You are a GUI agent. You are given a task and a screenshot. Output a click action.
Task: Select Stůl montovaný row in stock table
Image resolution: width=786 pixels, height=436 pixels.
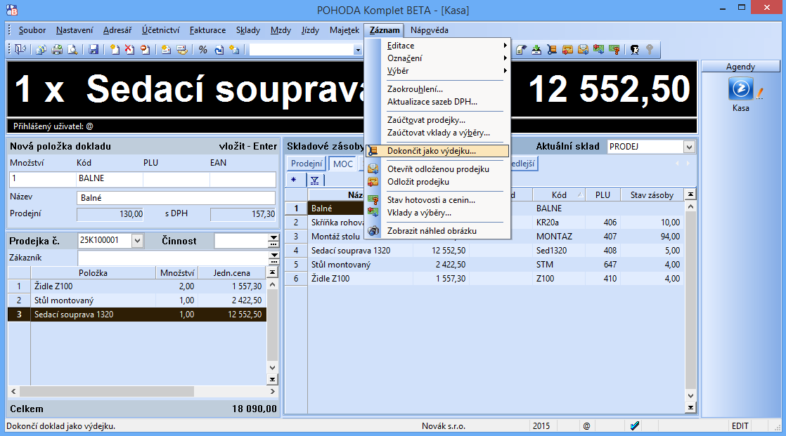pos(484,264)
